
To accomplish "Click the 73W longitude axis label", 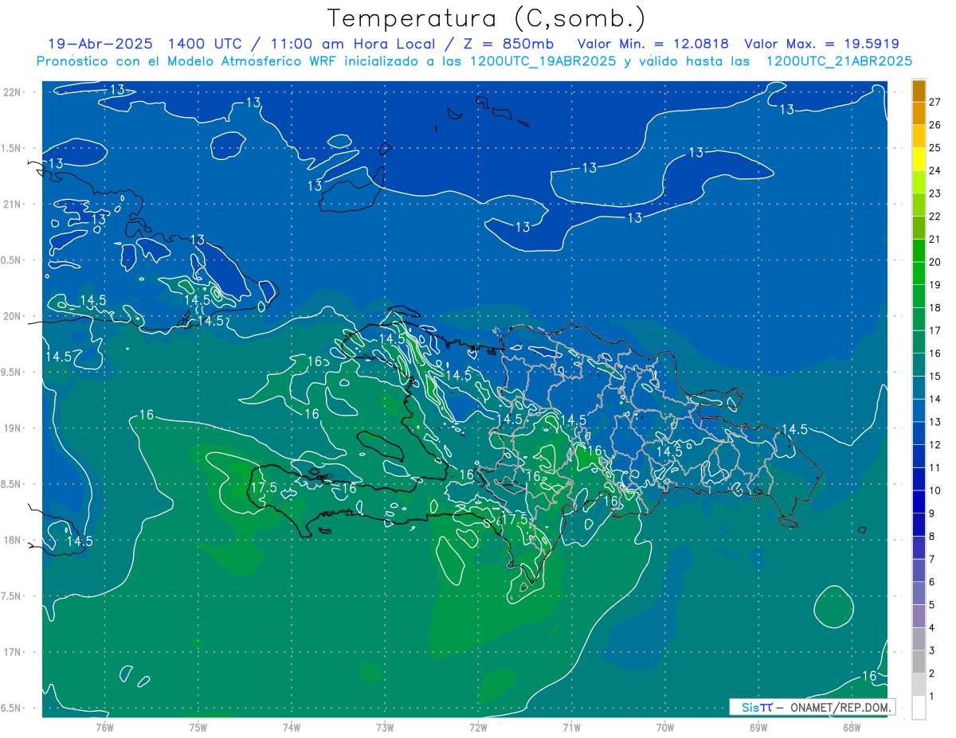I will pos(385,727).
